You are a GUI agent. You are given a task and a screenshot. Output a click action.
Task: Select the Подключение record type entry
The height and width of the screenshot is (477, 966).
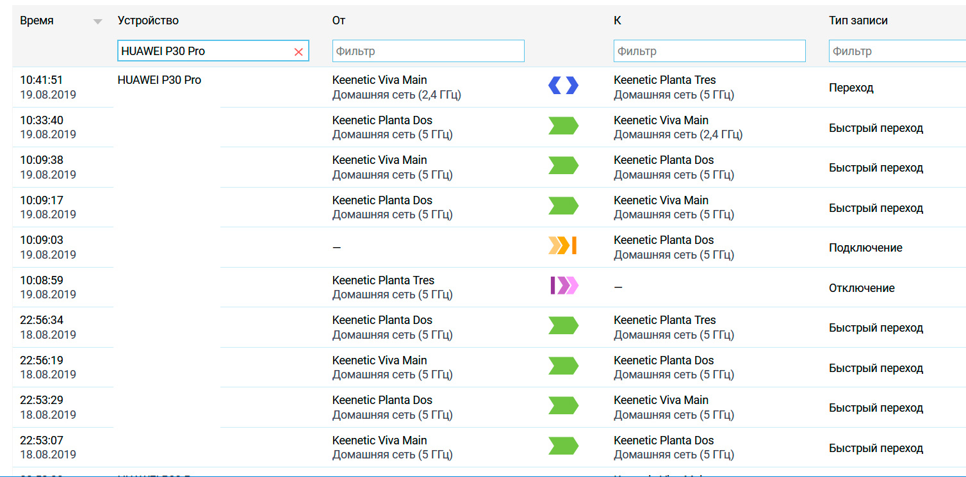pyautogui.click(x=865, y=248)
